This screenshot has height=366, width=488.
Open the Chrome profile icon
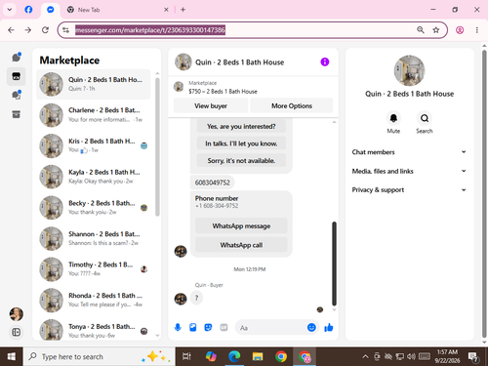tap(460, 30)
